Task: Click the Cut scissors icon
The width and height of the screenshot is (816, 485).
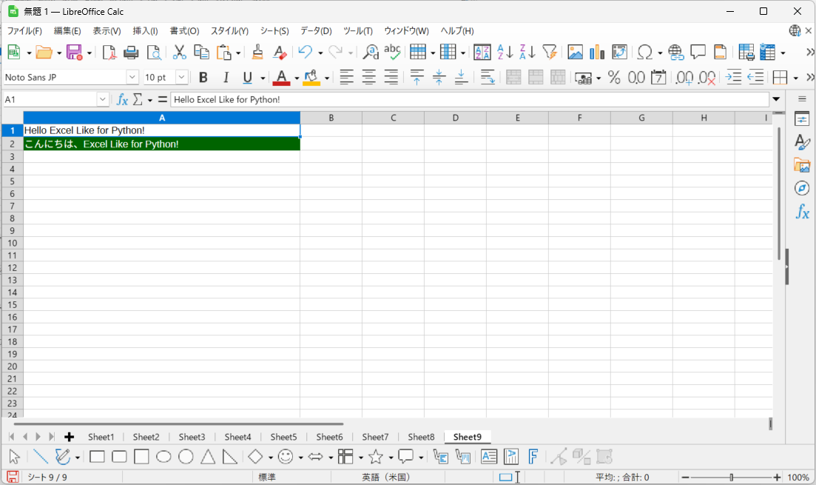Action: pyautogui.click(x=179, y=52)
